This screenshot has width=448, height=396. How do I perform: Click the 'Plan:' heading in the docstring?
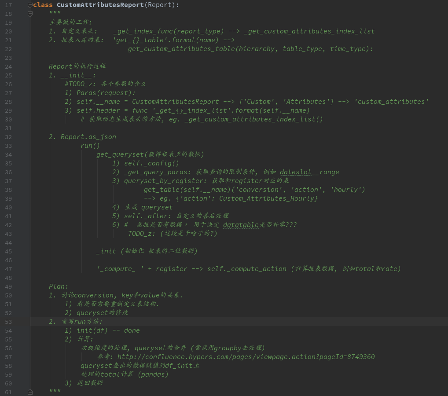(x=59, y=286)
